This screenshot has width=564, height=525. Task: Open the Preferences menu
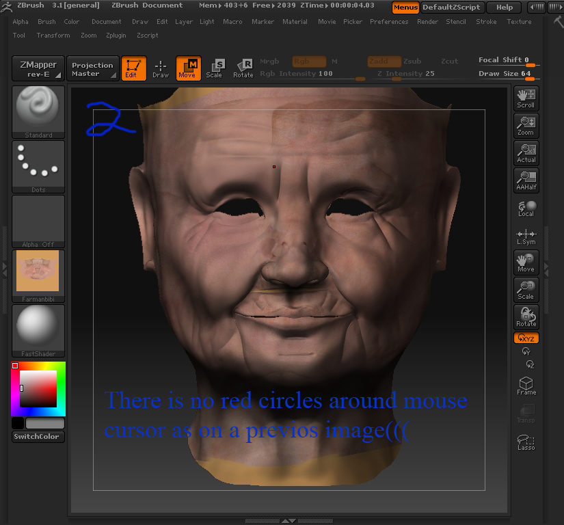pyautogui.click(x=389, y=21)
